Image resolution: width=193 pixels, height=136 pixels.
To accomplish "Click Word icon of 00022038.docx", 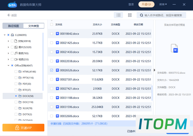I will click(57, 61).
